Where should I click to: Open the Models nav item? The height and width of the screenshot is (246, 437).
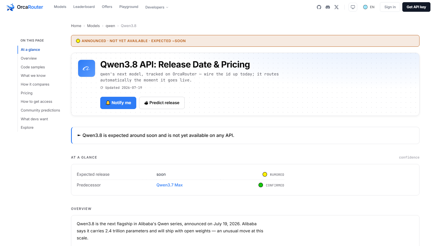pyautogui.click(x=60, y=7)
